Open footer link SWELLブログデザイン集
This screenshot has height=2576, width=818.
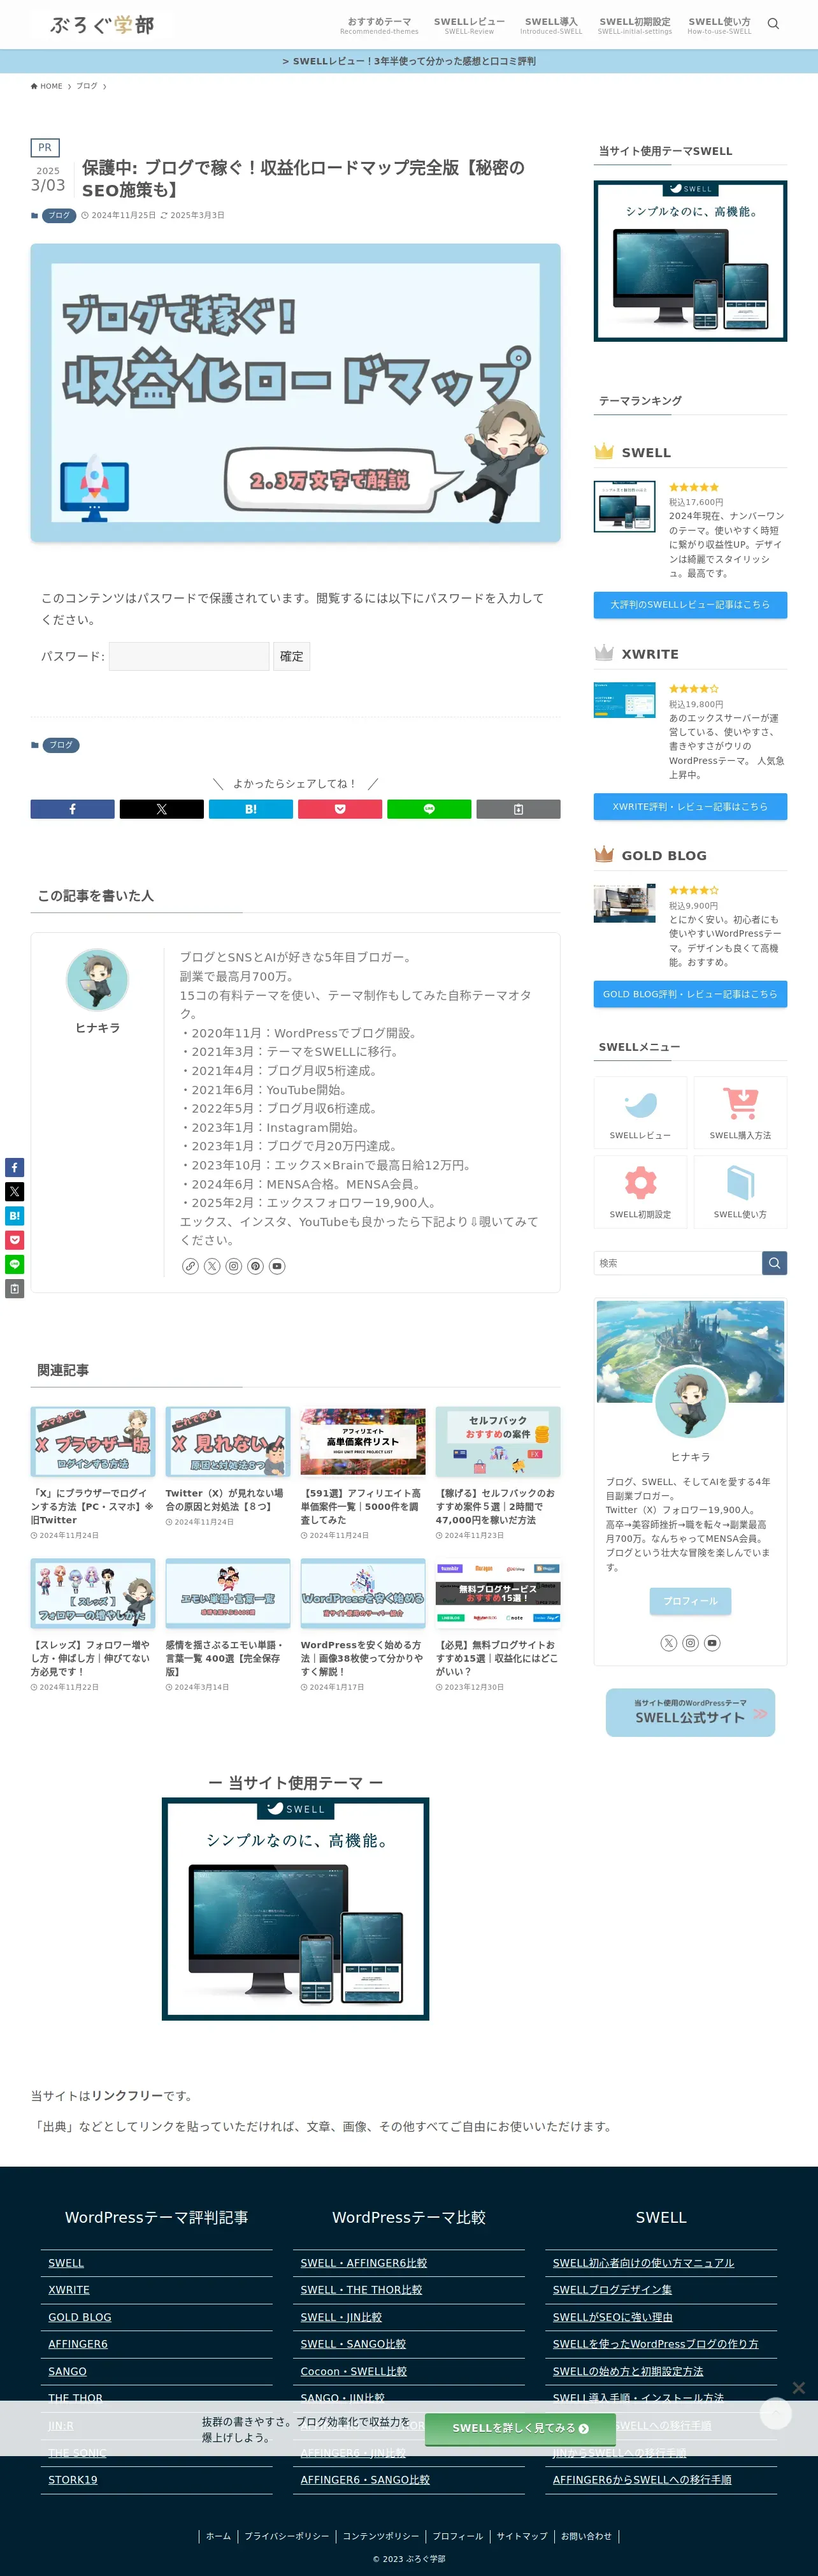tap(612, 2290)
